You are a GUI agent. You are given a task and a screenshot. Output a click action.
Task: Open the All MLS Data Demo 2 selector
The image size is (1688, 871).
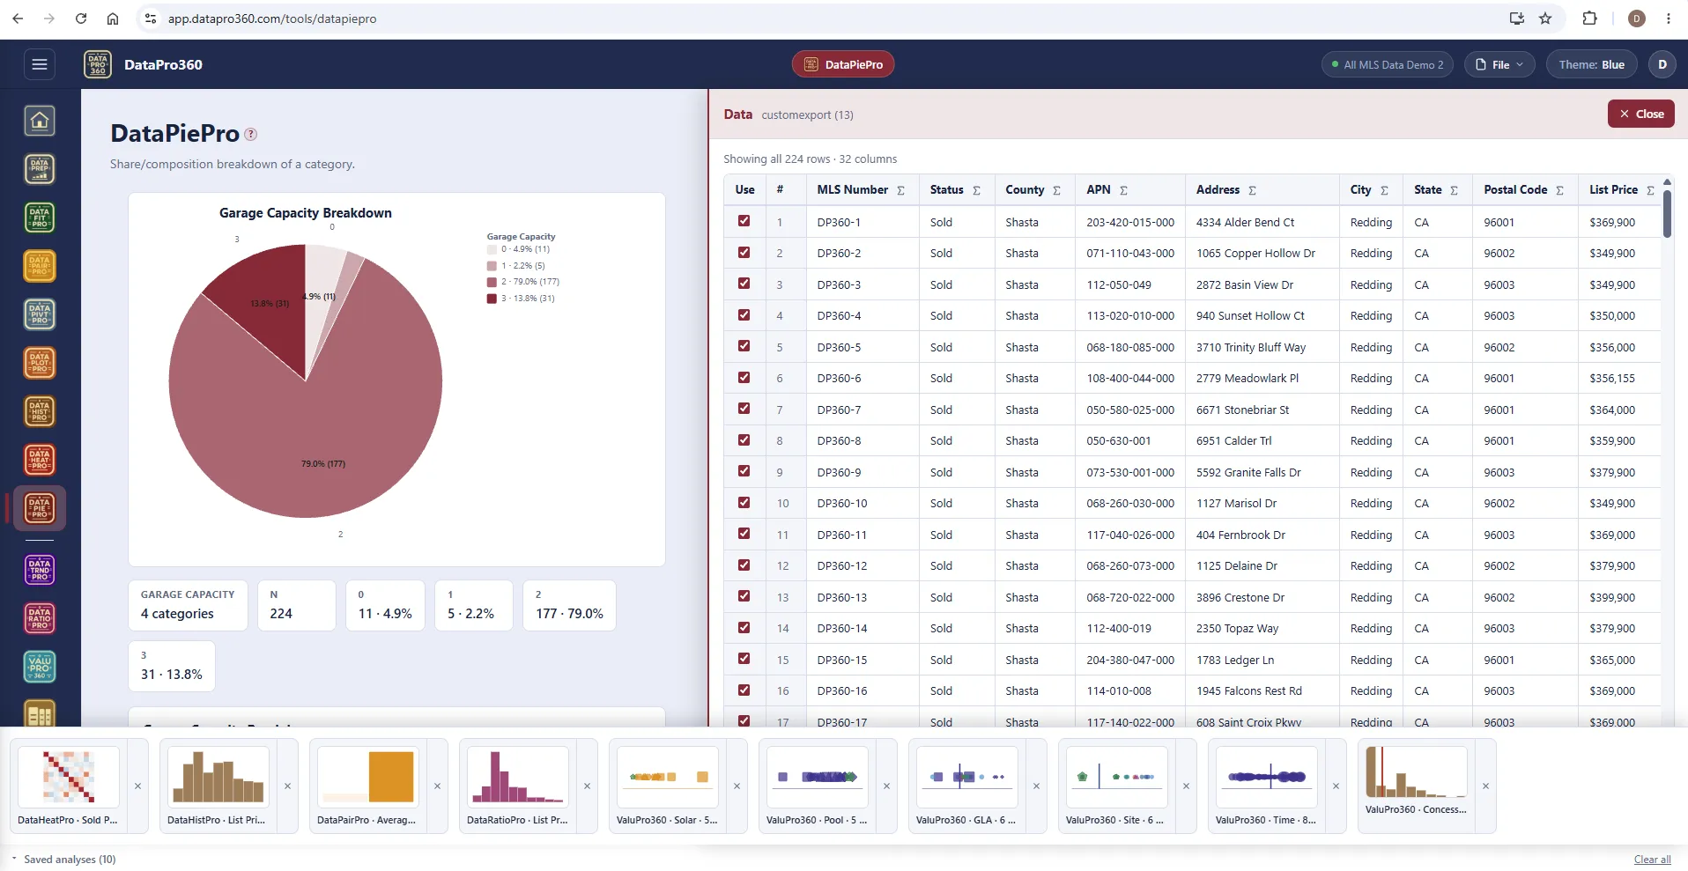1388,64
